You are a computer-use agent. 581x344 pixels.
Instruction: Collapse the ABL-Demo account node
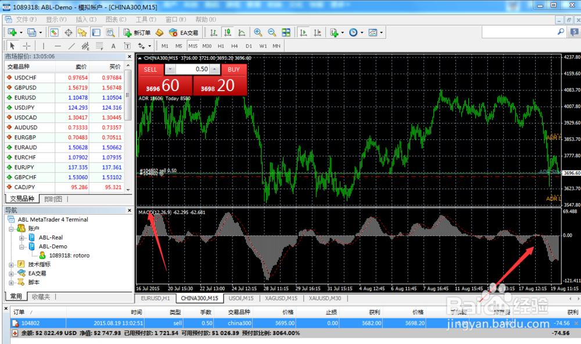(x=21, y=247)
